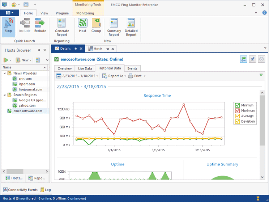Toggle the Minimum series checkbox
This screenshot has height=202, width=269.
[238, 105]
